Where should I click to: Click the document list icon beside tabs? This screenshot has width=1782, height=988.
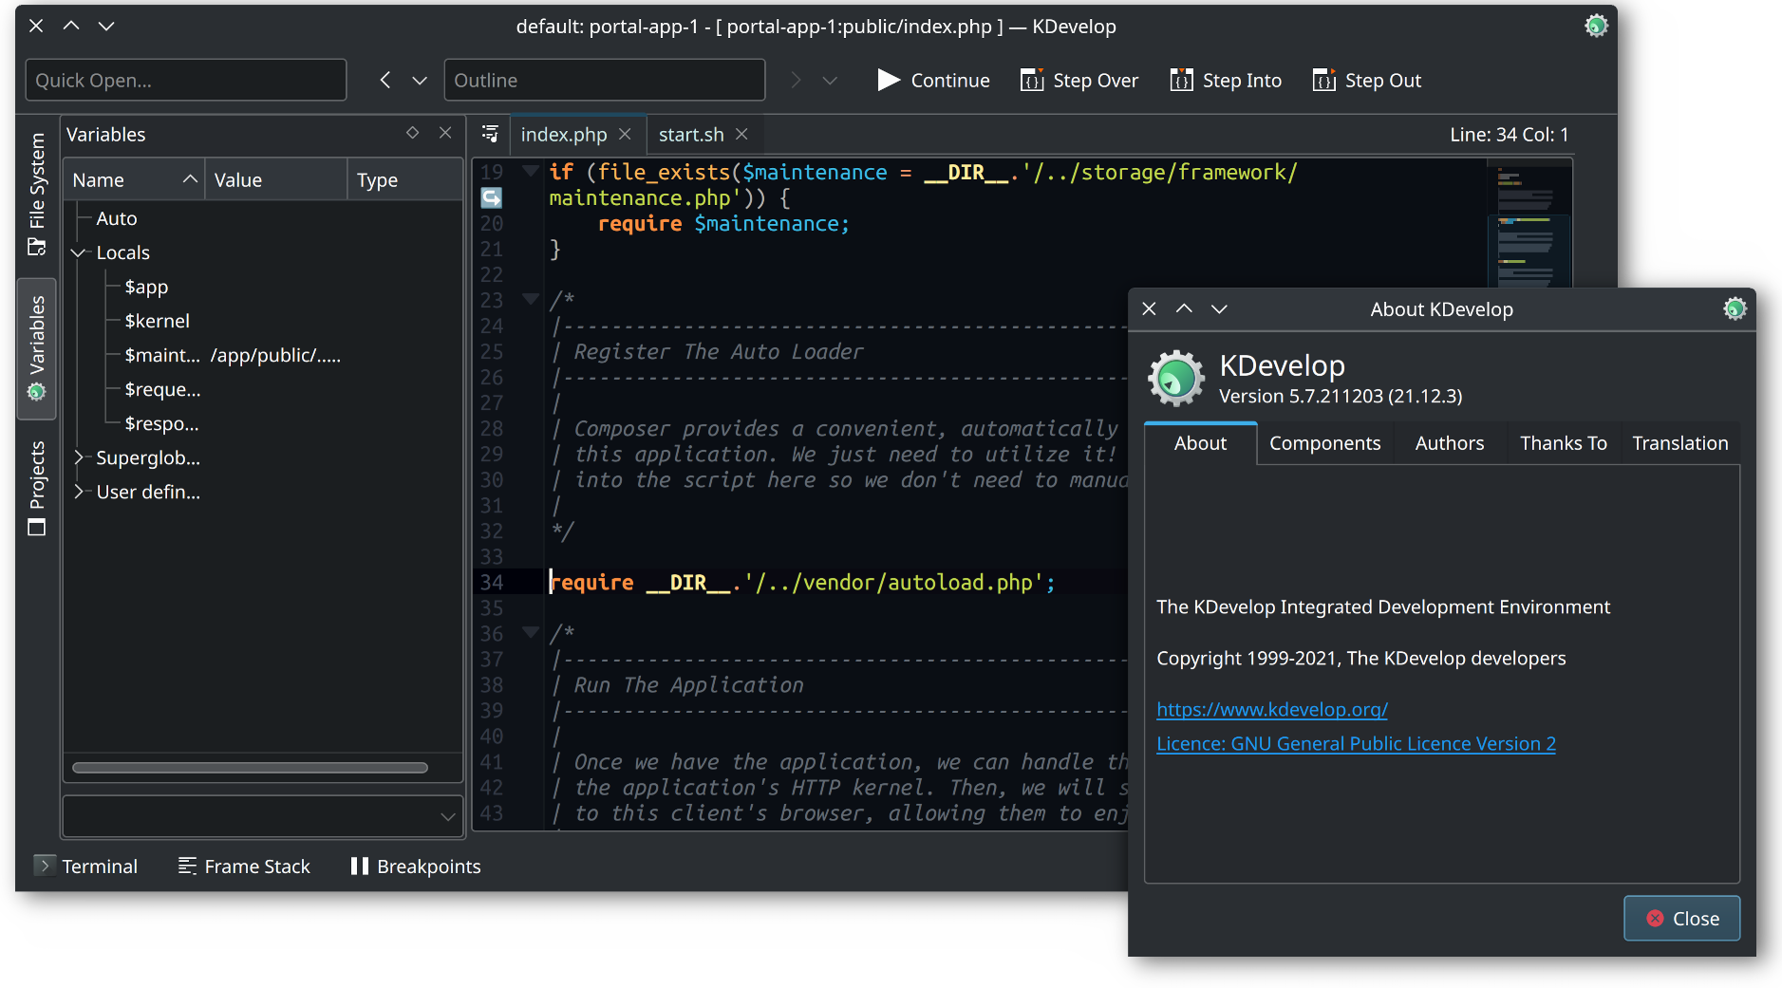490,134
